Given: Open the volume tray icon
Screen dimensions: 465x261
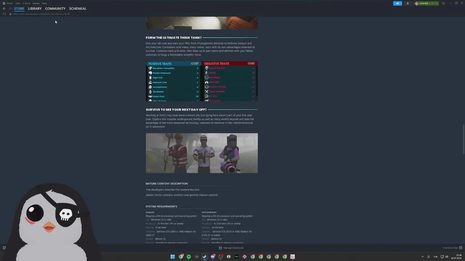Looking at the screenshot, I should (447, 257).
